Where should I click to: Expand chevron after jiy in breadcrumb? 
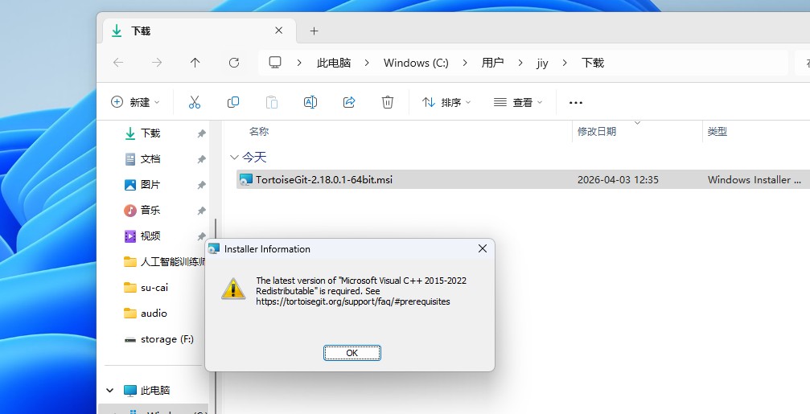565,63
